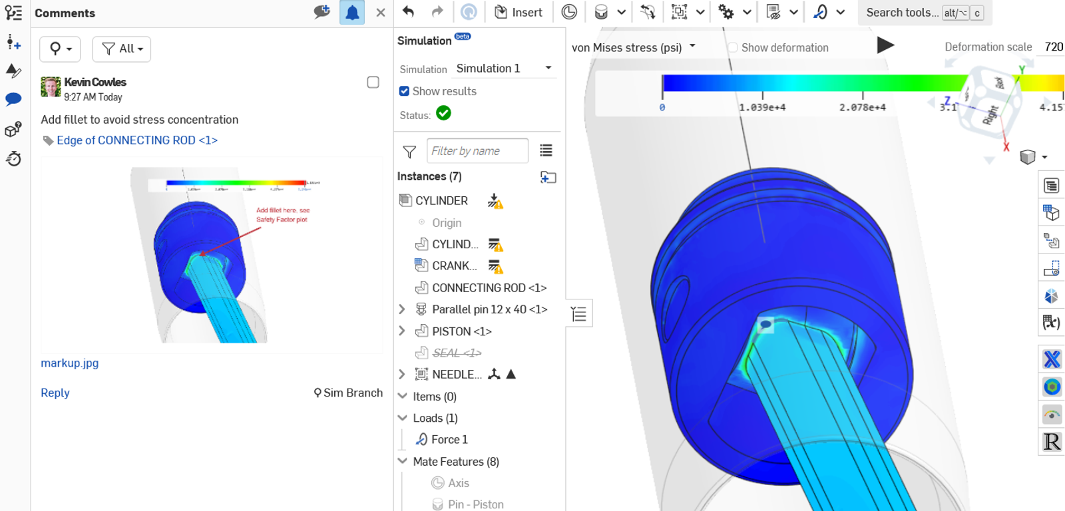Tick the resolve checkbox on Kevin's comment

point(373,83)
